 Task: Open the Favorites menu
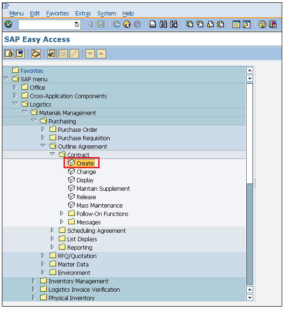(57, 14)
